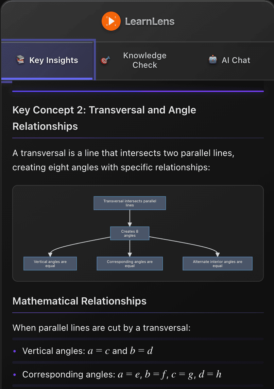Click the dart icon beside Knowledge Check
Viewport: 274px width, 389px height.
point(105,60)
